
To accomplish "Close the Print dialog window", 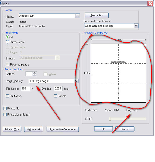I will coord(150,4).
